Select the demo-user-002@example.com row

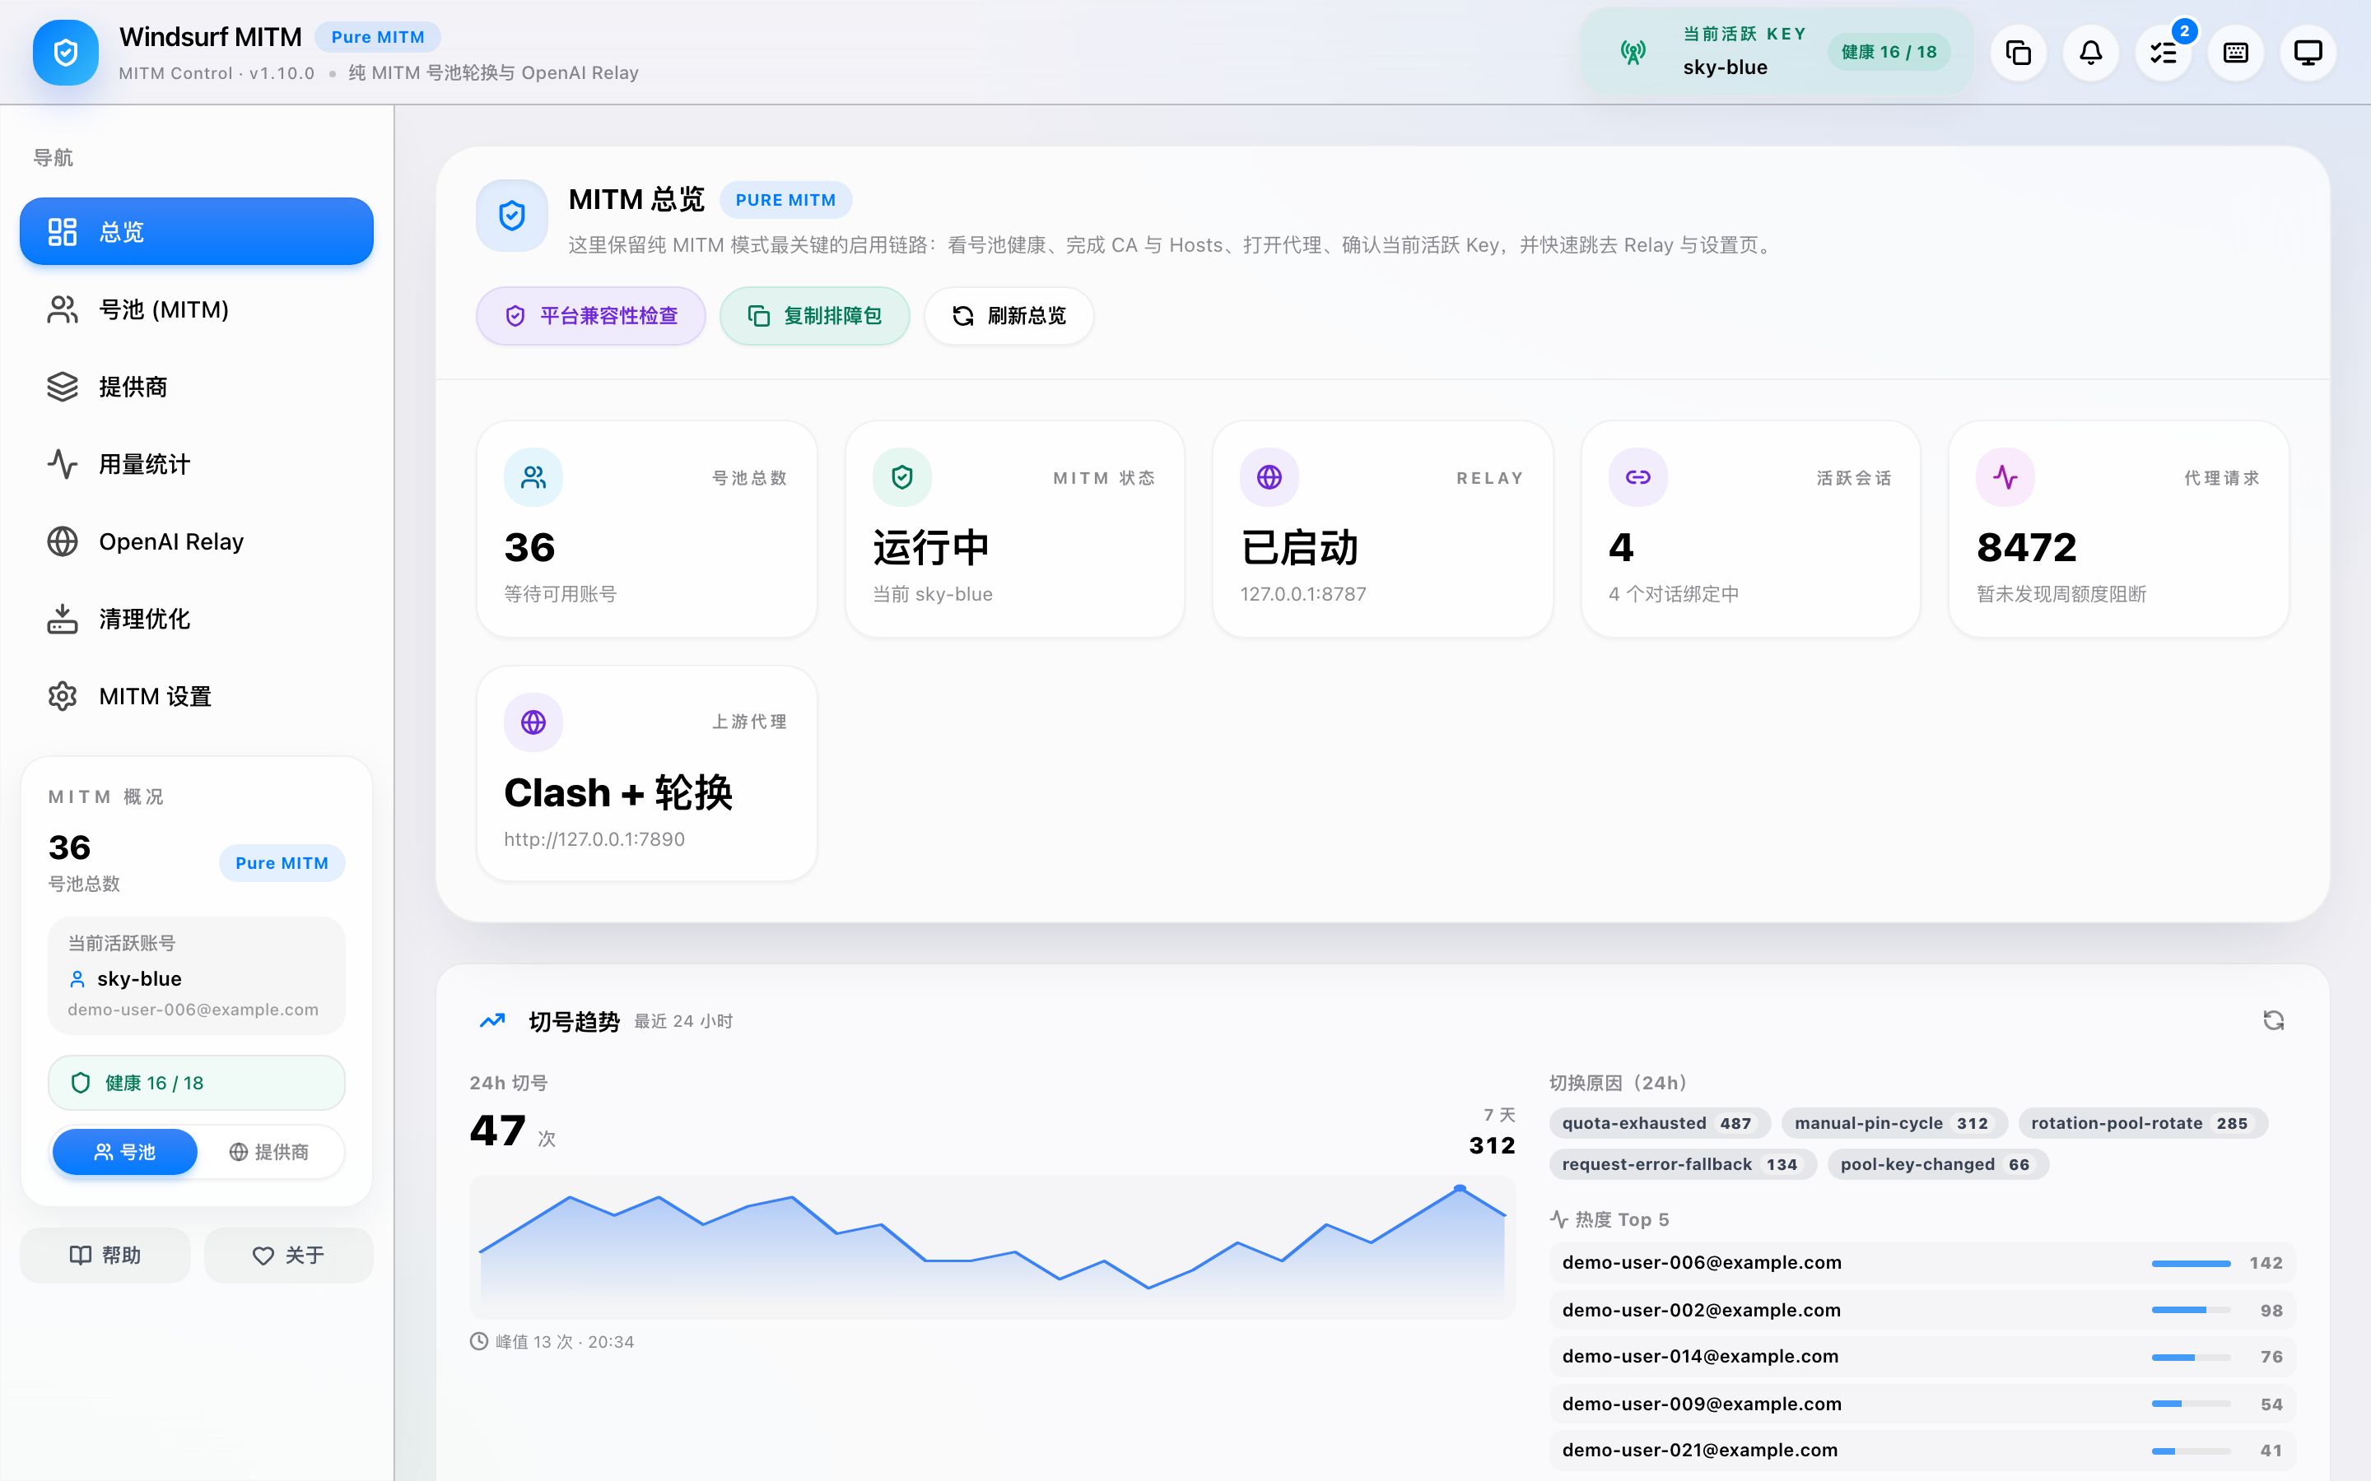click(1922, 1311)
